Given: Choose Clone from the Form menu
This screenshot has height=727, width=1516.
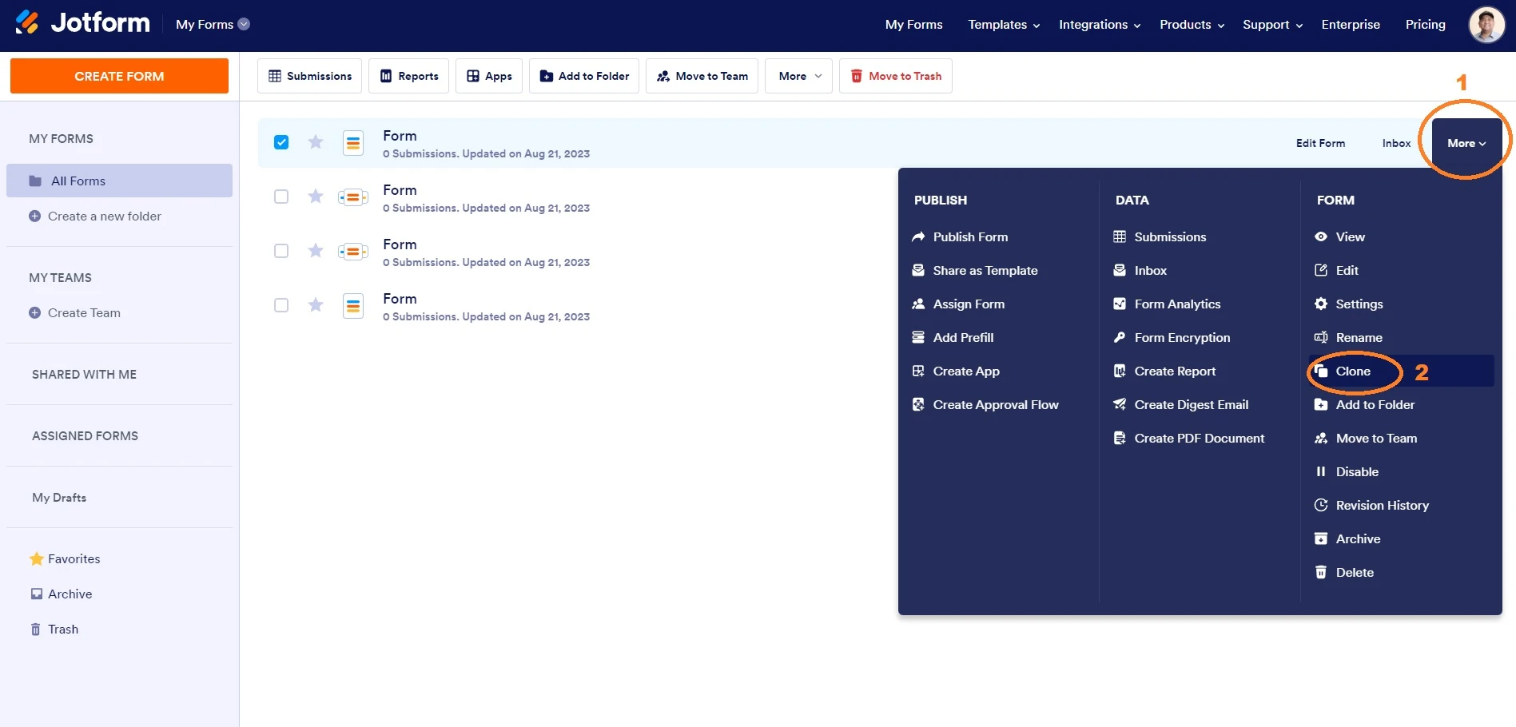Looking at the screenshot, I should tap(1352, 371).
